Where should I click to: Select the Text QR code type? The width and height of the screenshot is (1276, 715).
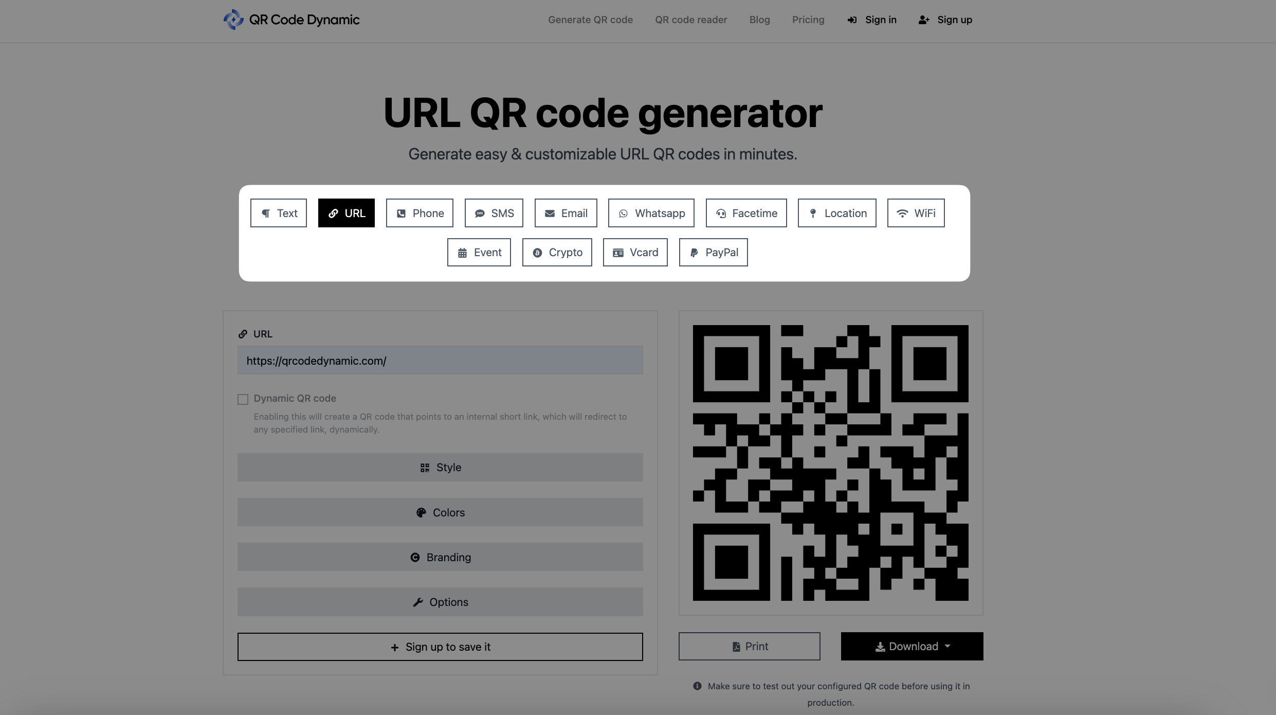click(278, 212)
